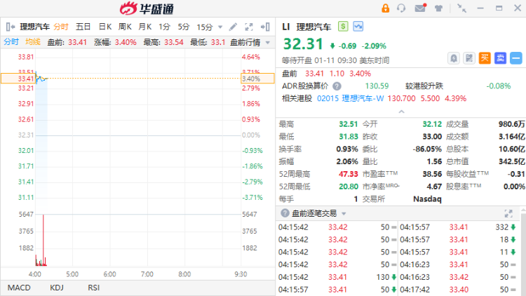The width and height of the screenshot is (526, 296).
Task: Open the skin theme shirt icon
Action: pyautogui.click(x=438, y=8)
